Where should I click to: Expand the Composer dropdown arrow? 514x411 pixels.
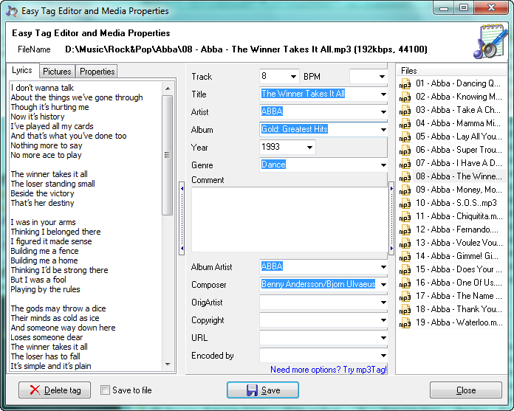[x=383, y=285]
